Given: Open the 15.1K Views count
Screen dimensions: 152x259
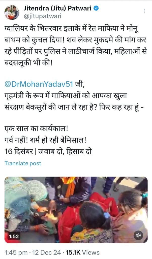Looking at the screenshot, I should tap(83, 252).
